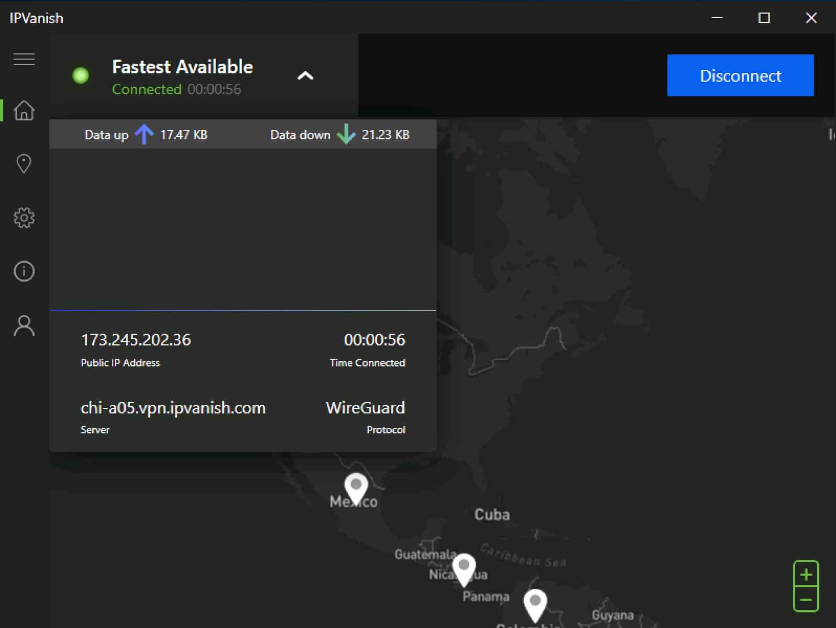Click the Time Connected value 00:00:56
This screenshot has width=836, height=628.
click(375, 340)
